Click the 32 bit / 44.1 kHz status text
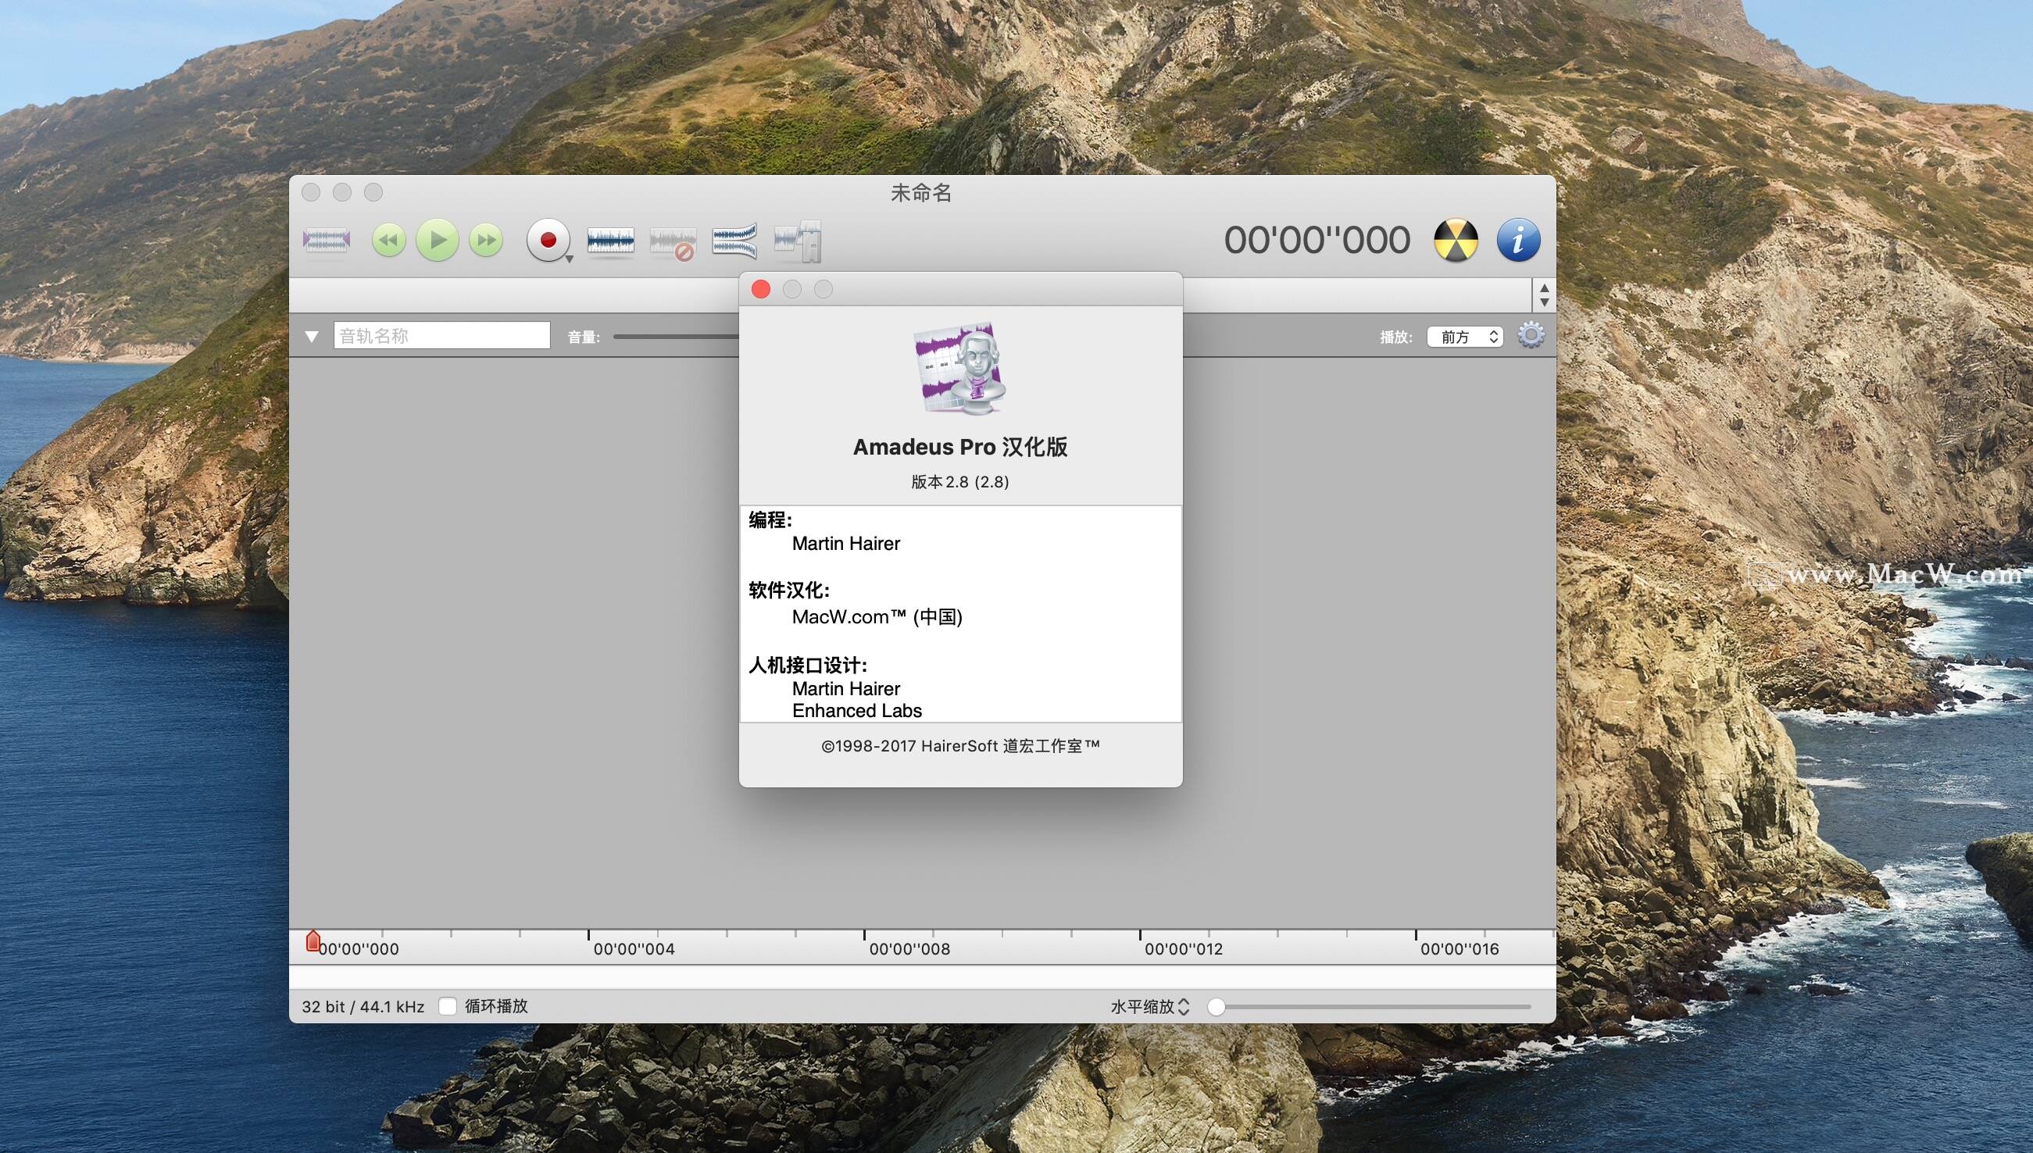This screenshot has width=2033, height=1153. pyautogui.click(x=363, y=1006)
